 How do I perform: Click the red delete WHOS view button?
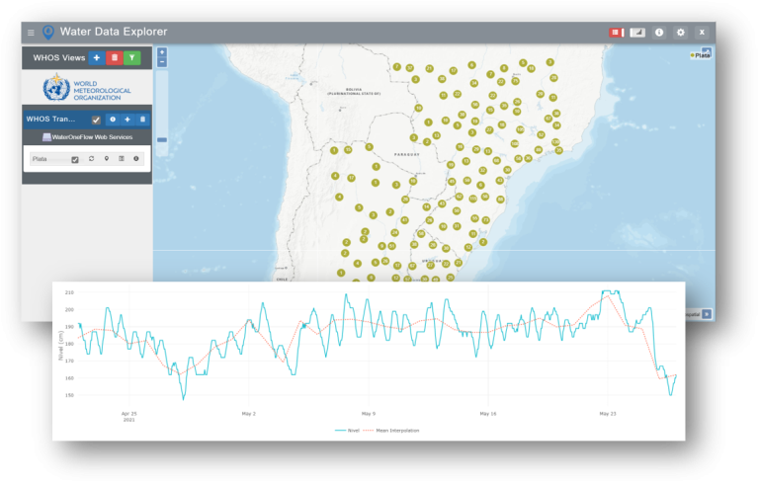pos(114,58)
